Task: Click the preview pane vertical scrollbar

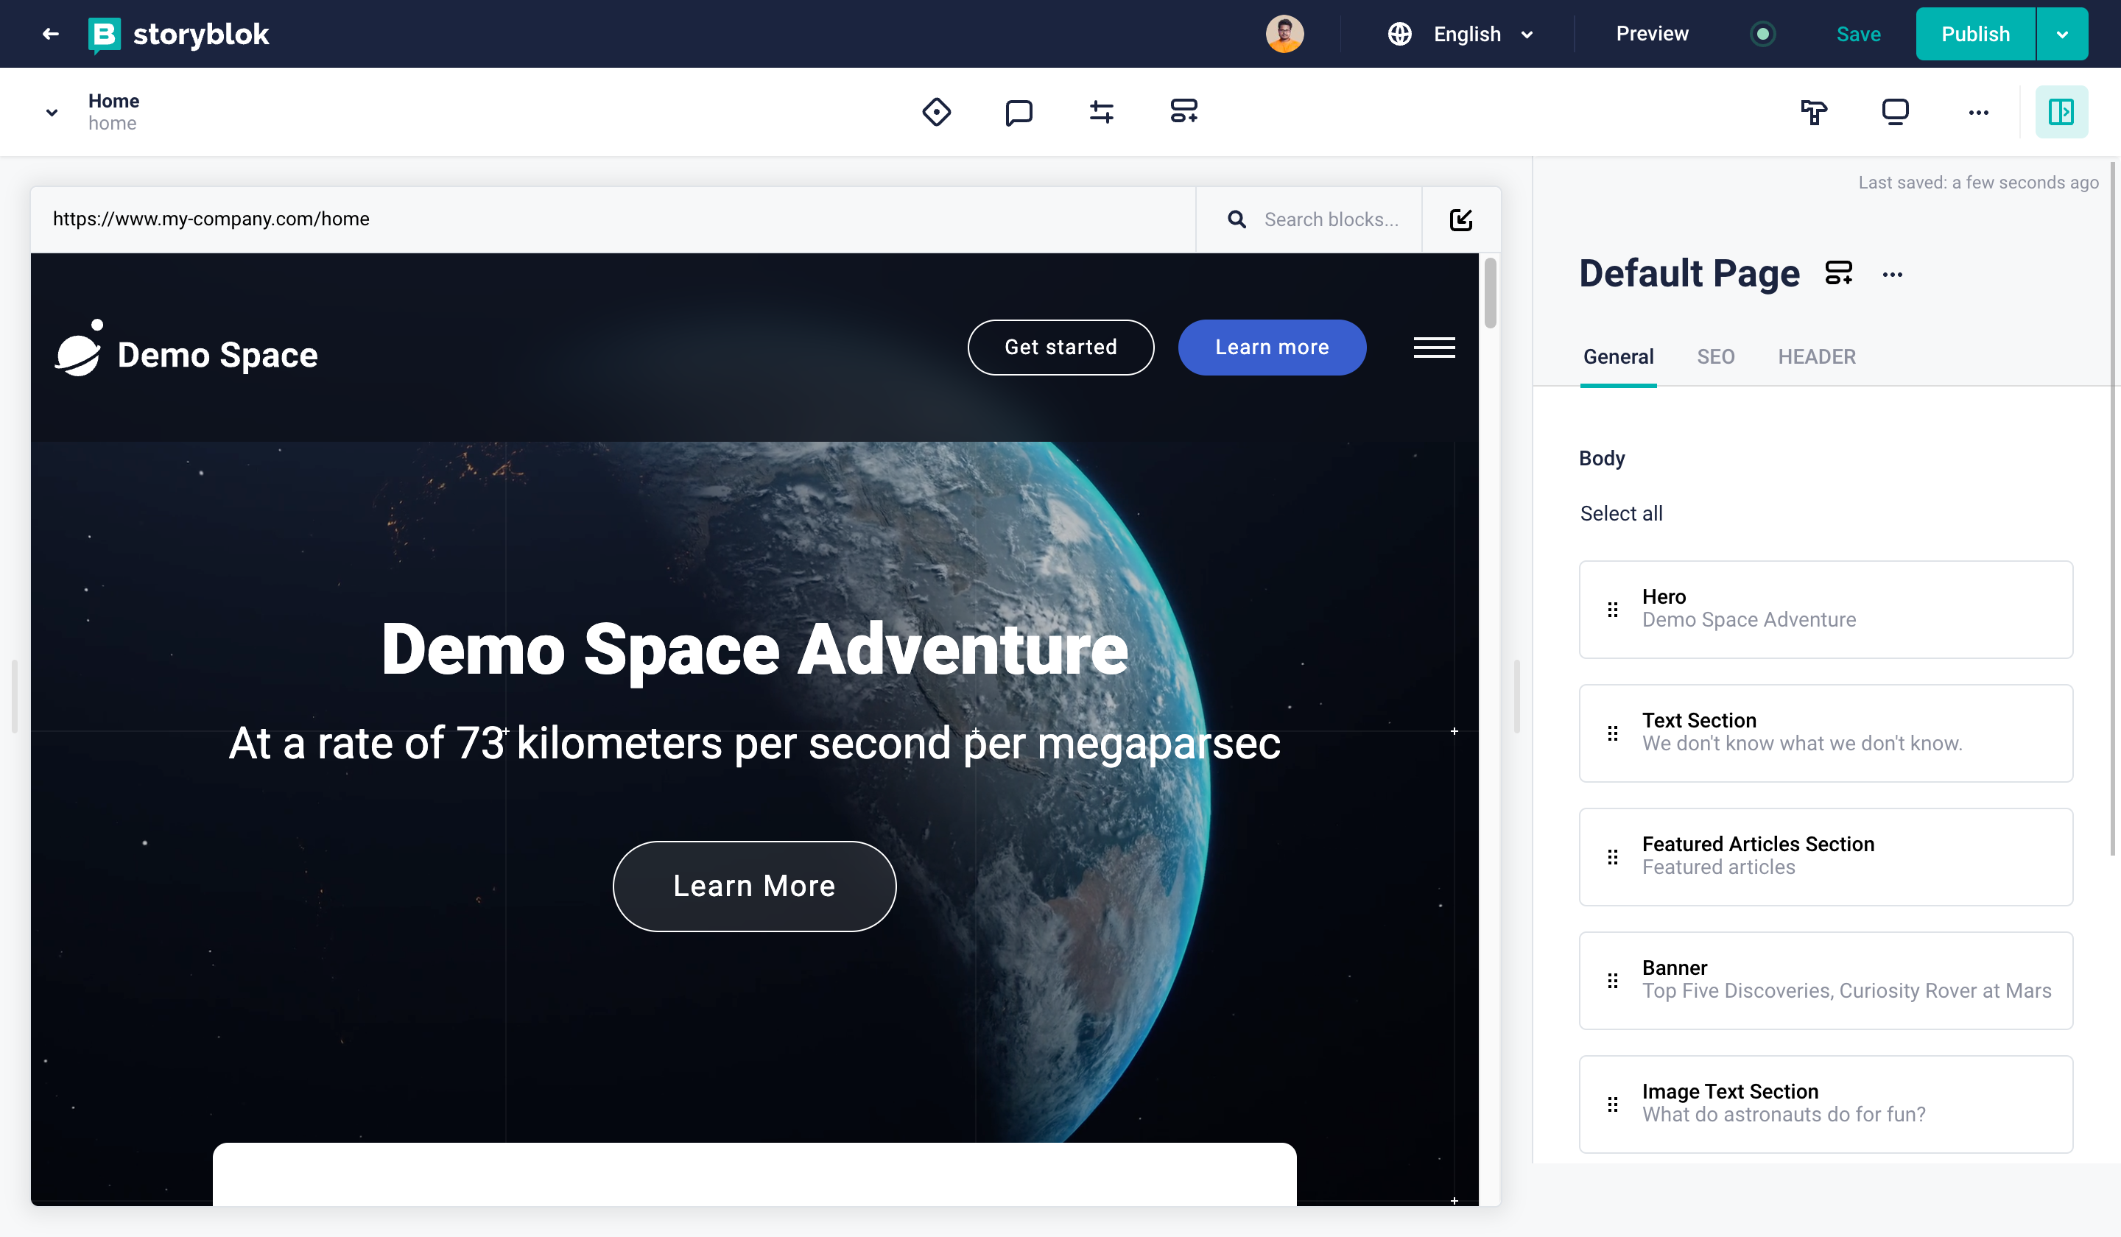Action: point(1490,295)
